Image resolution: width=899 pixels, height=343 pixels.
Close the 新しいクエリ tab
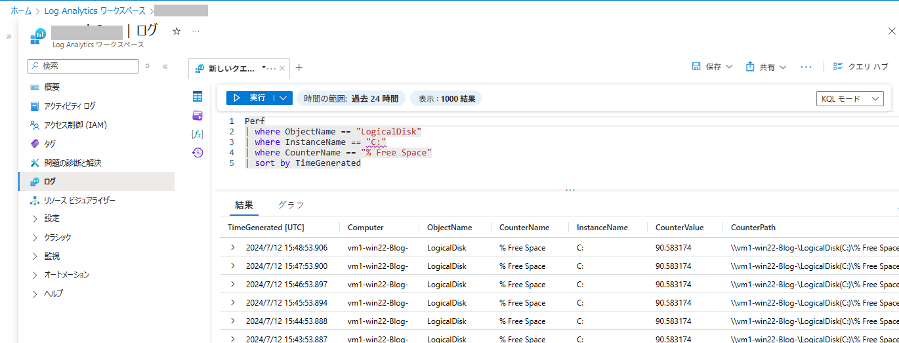coord(282,68)
